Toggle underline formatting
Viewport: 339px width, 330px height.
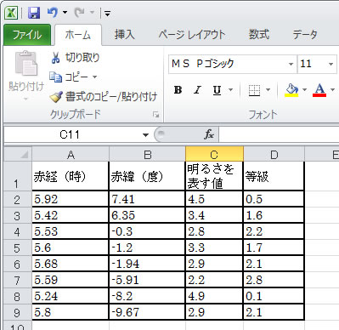click(217, 90)
